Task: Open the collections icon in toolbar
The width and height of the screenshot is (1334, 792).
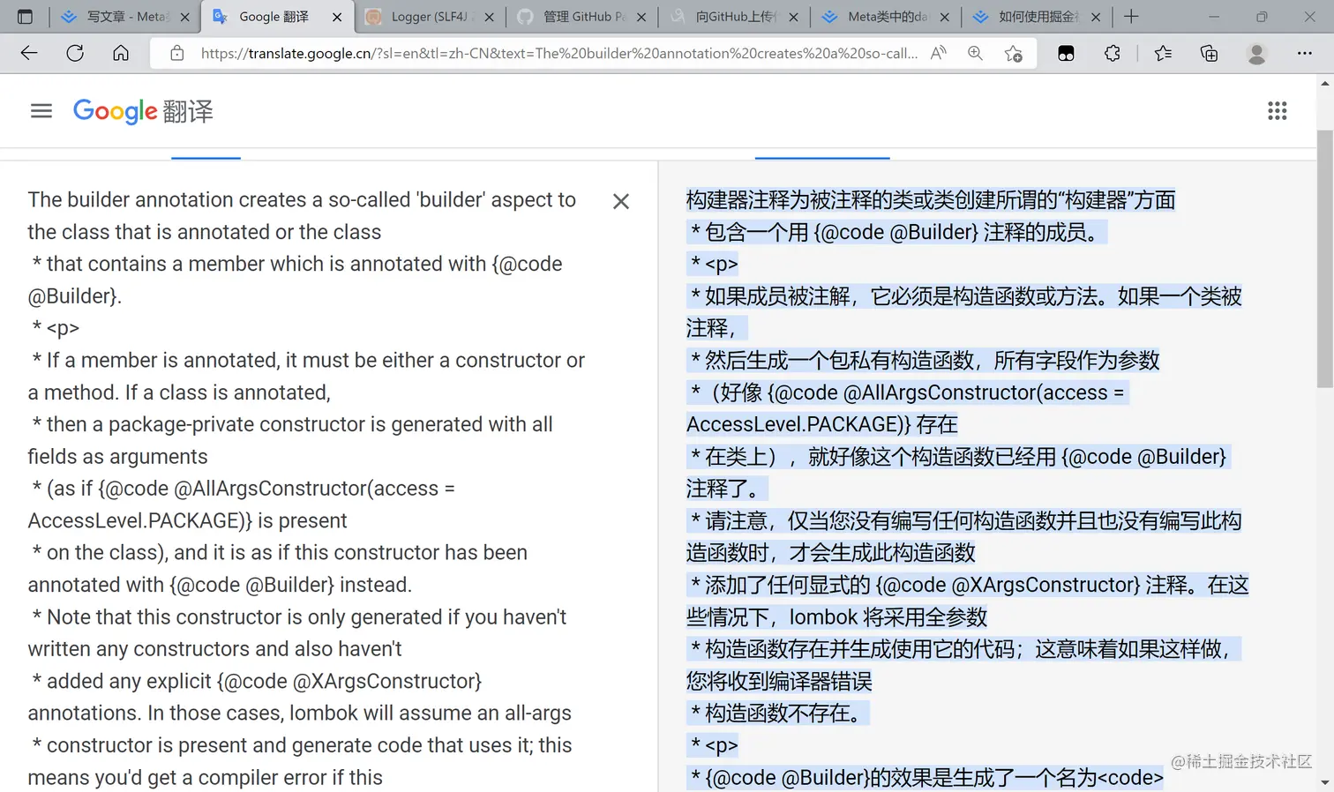Action: (x=1209, y=53)
